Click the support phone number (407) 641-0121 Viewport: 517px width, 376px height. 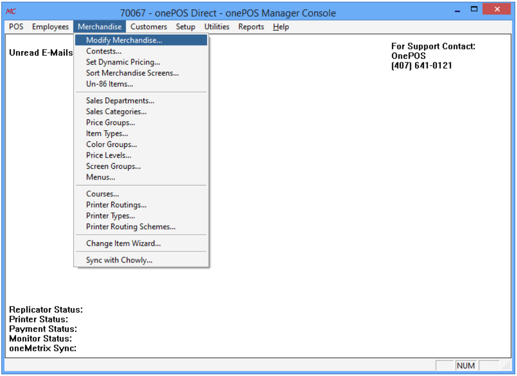[421, 66]
